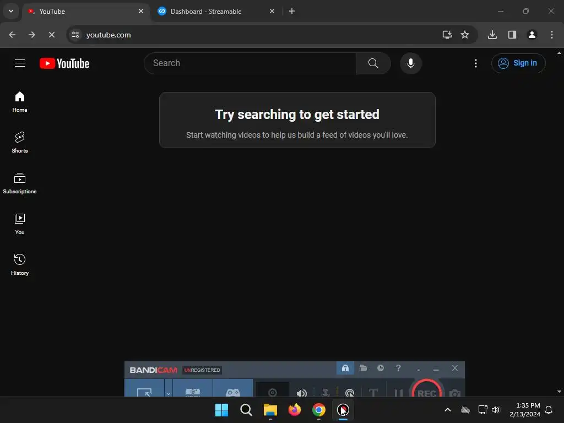Open the YouTube hamburger guide menu
The image size is (564, 423).
coord(20,63)
